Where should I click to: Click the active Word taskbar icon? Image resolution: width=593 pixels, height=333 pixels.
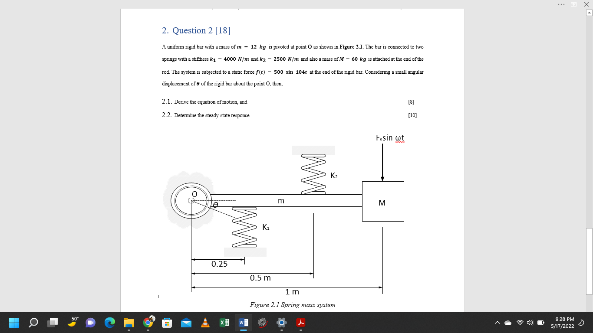click(x=244, y=323)
